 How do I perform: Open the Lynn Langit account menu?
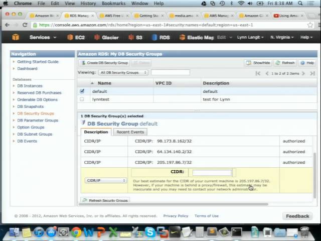250,37
